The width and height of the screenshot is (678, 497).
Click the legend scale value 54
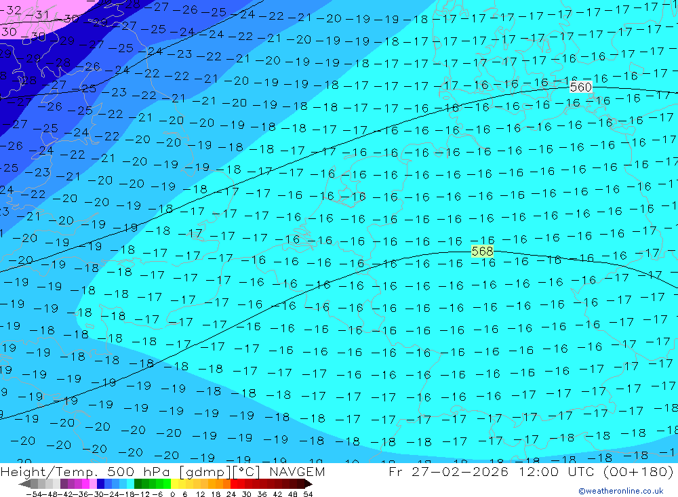point(308,494)
